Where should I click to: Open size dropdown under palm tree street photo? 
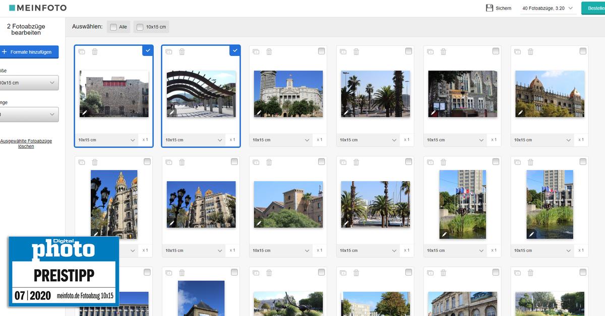click(369, 140)
